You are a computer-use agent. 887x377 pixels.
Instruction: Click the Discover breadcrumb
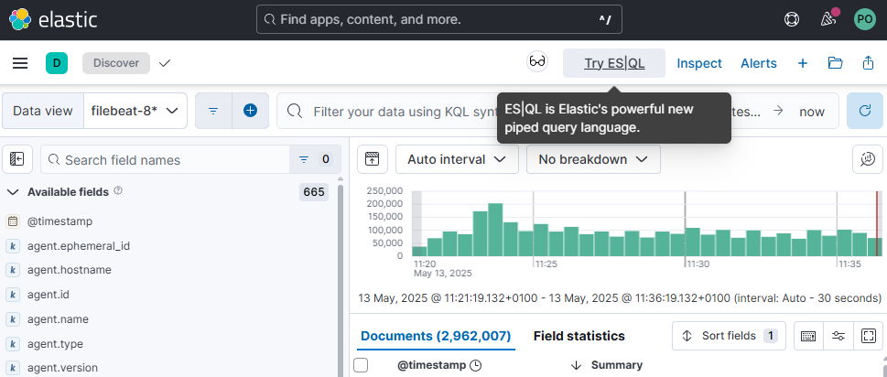116,63
